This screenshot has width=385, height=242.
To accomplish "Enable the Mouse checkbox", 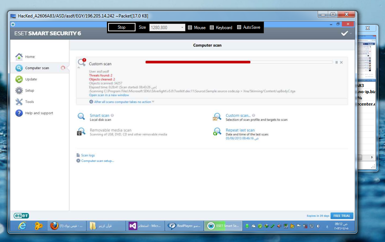I will click(x=190, y=28).
